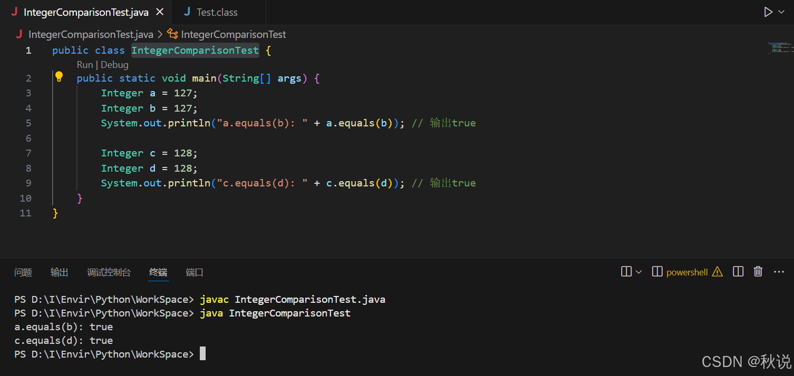Viewport: 794px width, 376px height.
Task: Click the terminal prompt cursor at last line
Action: [x=202, y=354]
